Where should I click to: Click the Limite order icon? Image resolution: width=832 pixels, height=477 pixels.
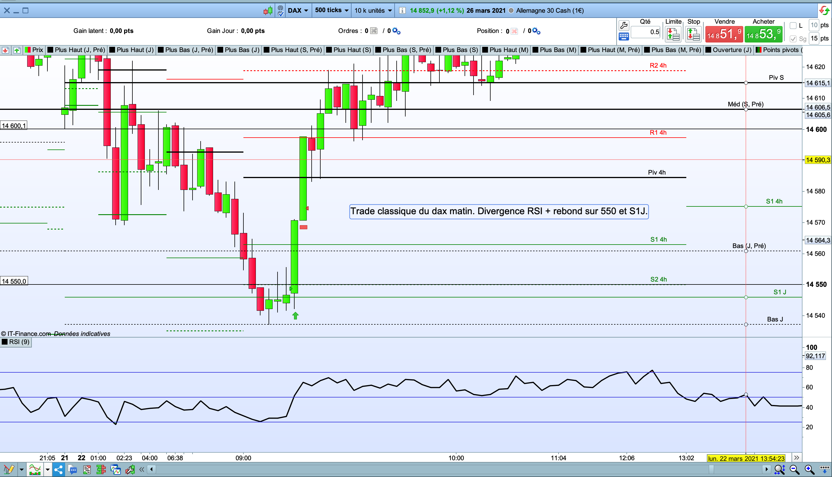tap(673, 34)
